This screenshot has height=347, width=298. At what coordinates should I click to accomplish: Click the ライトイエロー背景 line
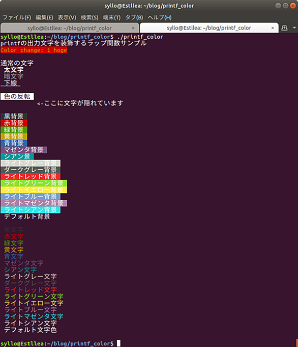[x=34, y=190]
